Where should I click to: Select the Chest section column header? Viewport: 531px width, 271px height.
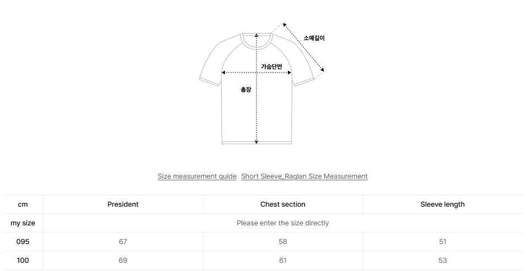(282, 204)
